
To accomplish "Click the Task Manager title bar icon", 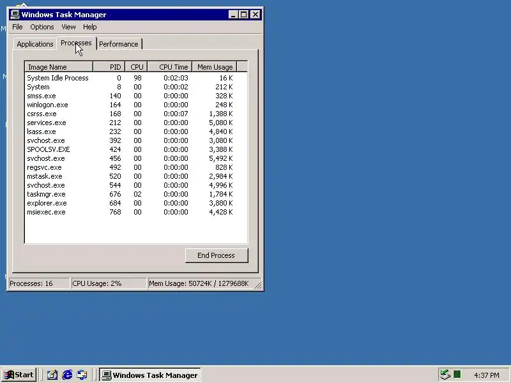I will point(15,14).
